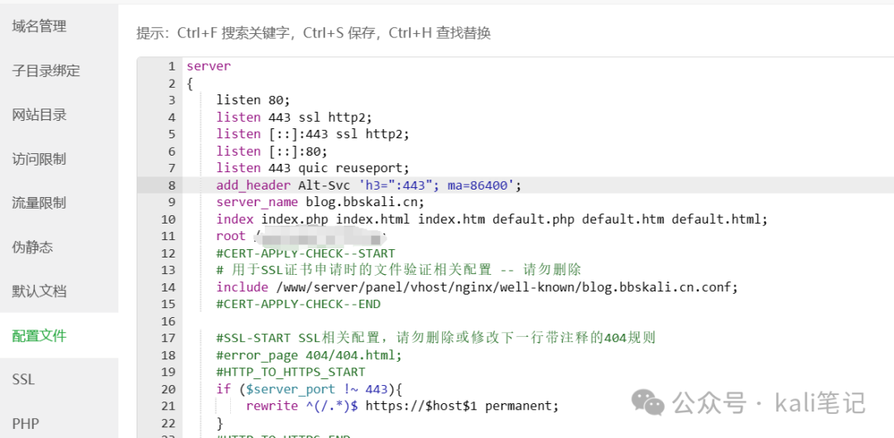Image resolution: width=894 pixels, height=438 pixels.
Task: Place cursor on the server_name line
Action: (320, 202)
